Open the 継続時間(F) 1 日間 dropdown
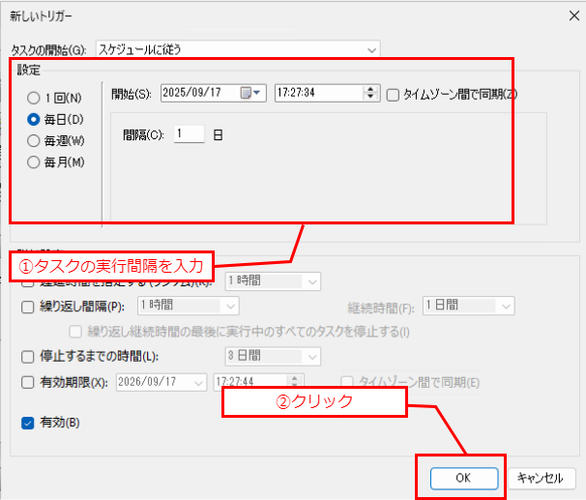 point(469,306)
